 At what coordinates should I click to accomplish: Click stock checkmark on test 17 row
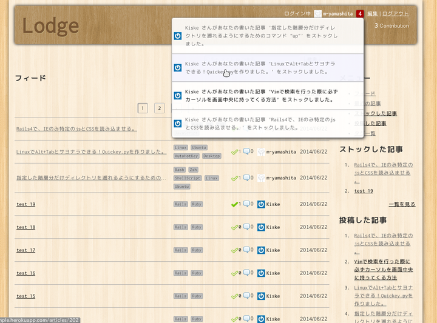point(234,250)
